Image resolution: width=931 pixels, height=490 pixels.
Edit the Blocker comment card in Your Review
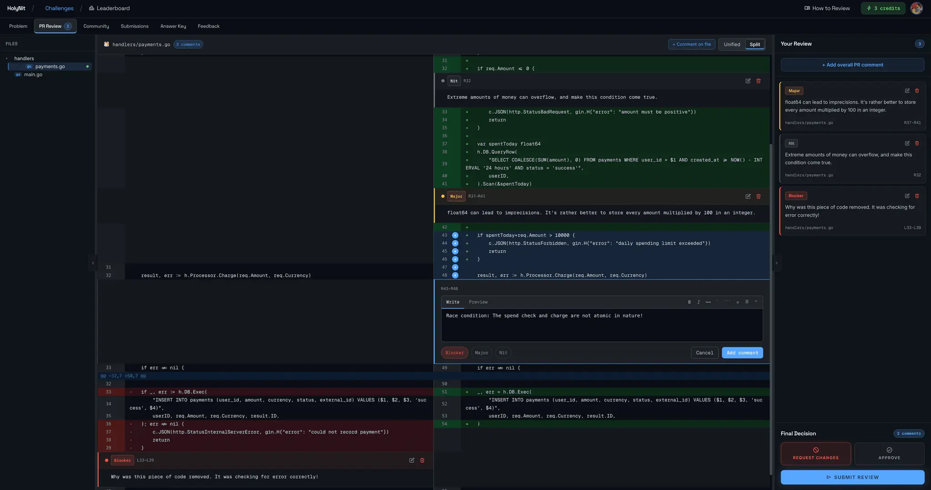click(x=907, y=196)
